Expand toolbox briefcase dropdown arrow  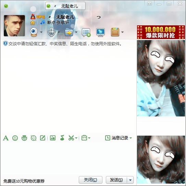89,138
